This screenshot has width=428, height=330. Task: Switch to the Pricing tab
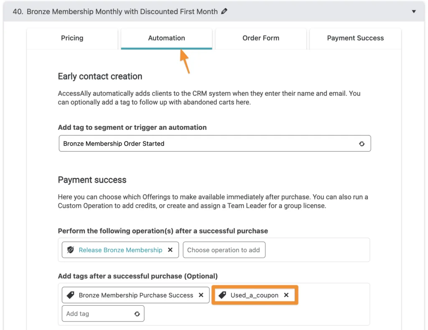(72, 38)
